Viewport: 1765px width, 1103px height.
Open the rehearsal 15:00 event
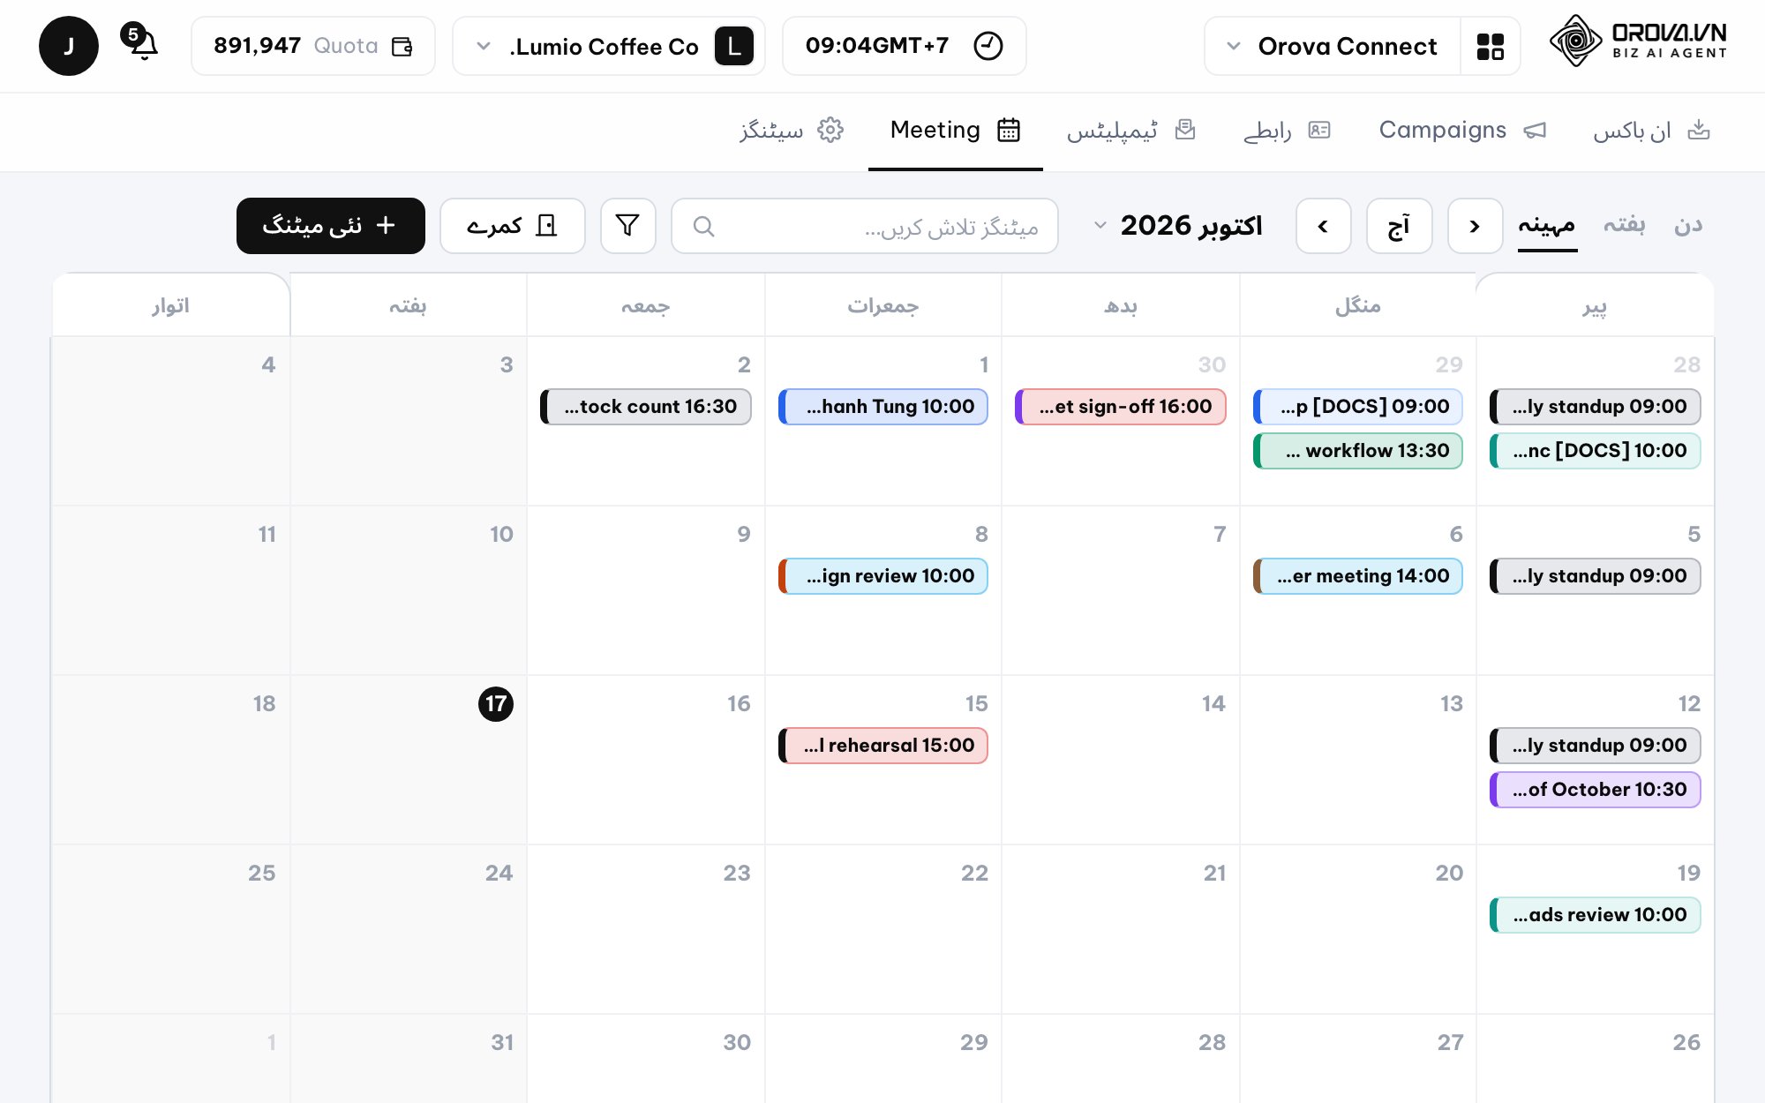883,746
